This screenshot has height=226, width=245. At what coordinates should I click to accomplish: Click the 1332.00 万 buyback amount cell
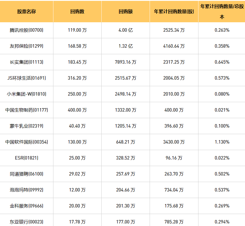click(126, 110)
